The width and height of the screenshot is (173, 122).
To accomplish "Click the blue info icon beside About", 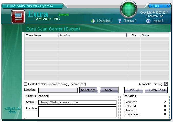I will [148, 21].
